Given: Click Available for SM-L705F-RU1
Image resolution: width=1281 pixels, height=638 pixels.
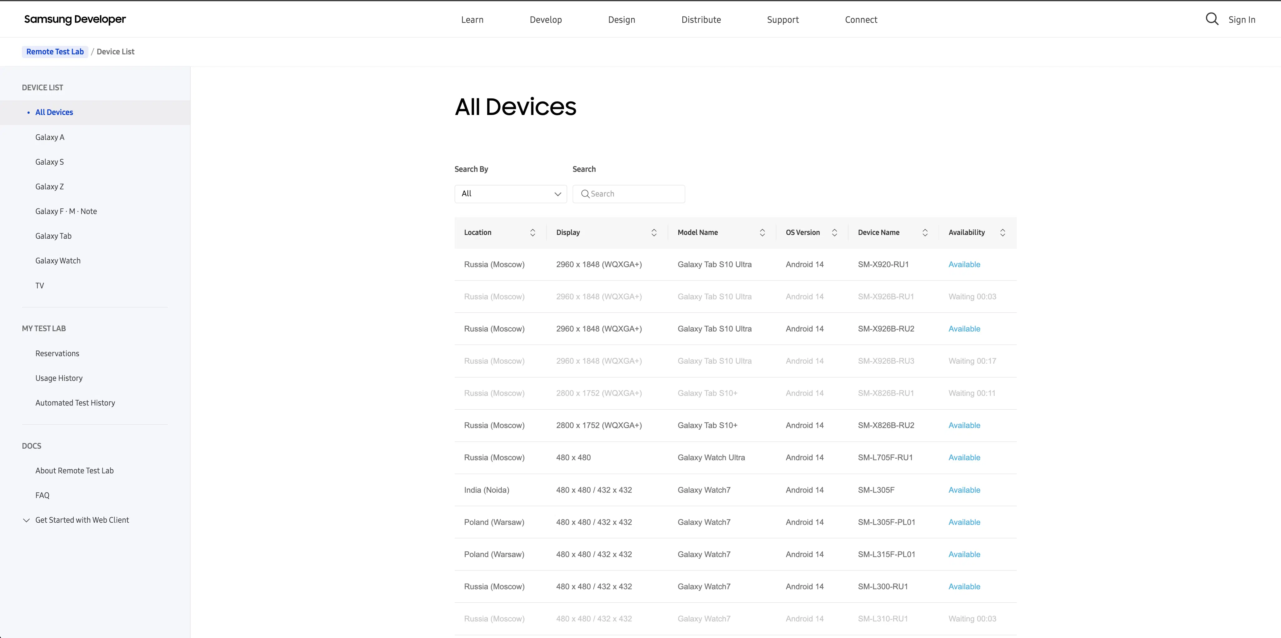Looking at the screenshot, I should (x=964, y=457).
